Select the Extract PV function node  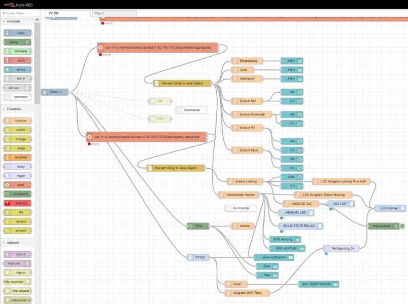(x=247, y=128)
